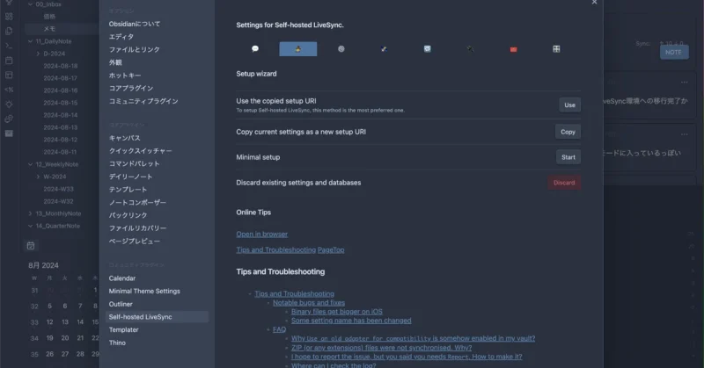Open the PageTop link
Image resolution: width=704 pixels, height=368 pixels.
[331, 249]
